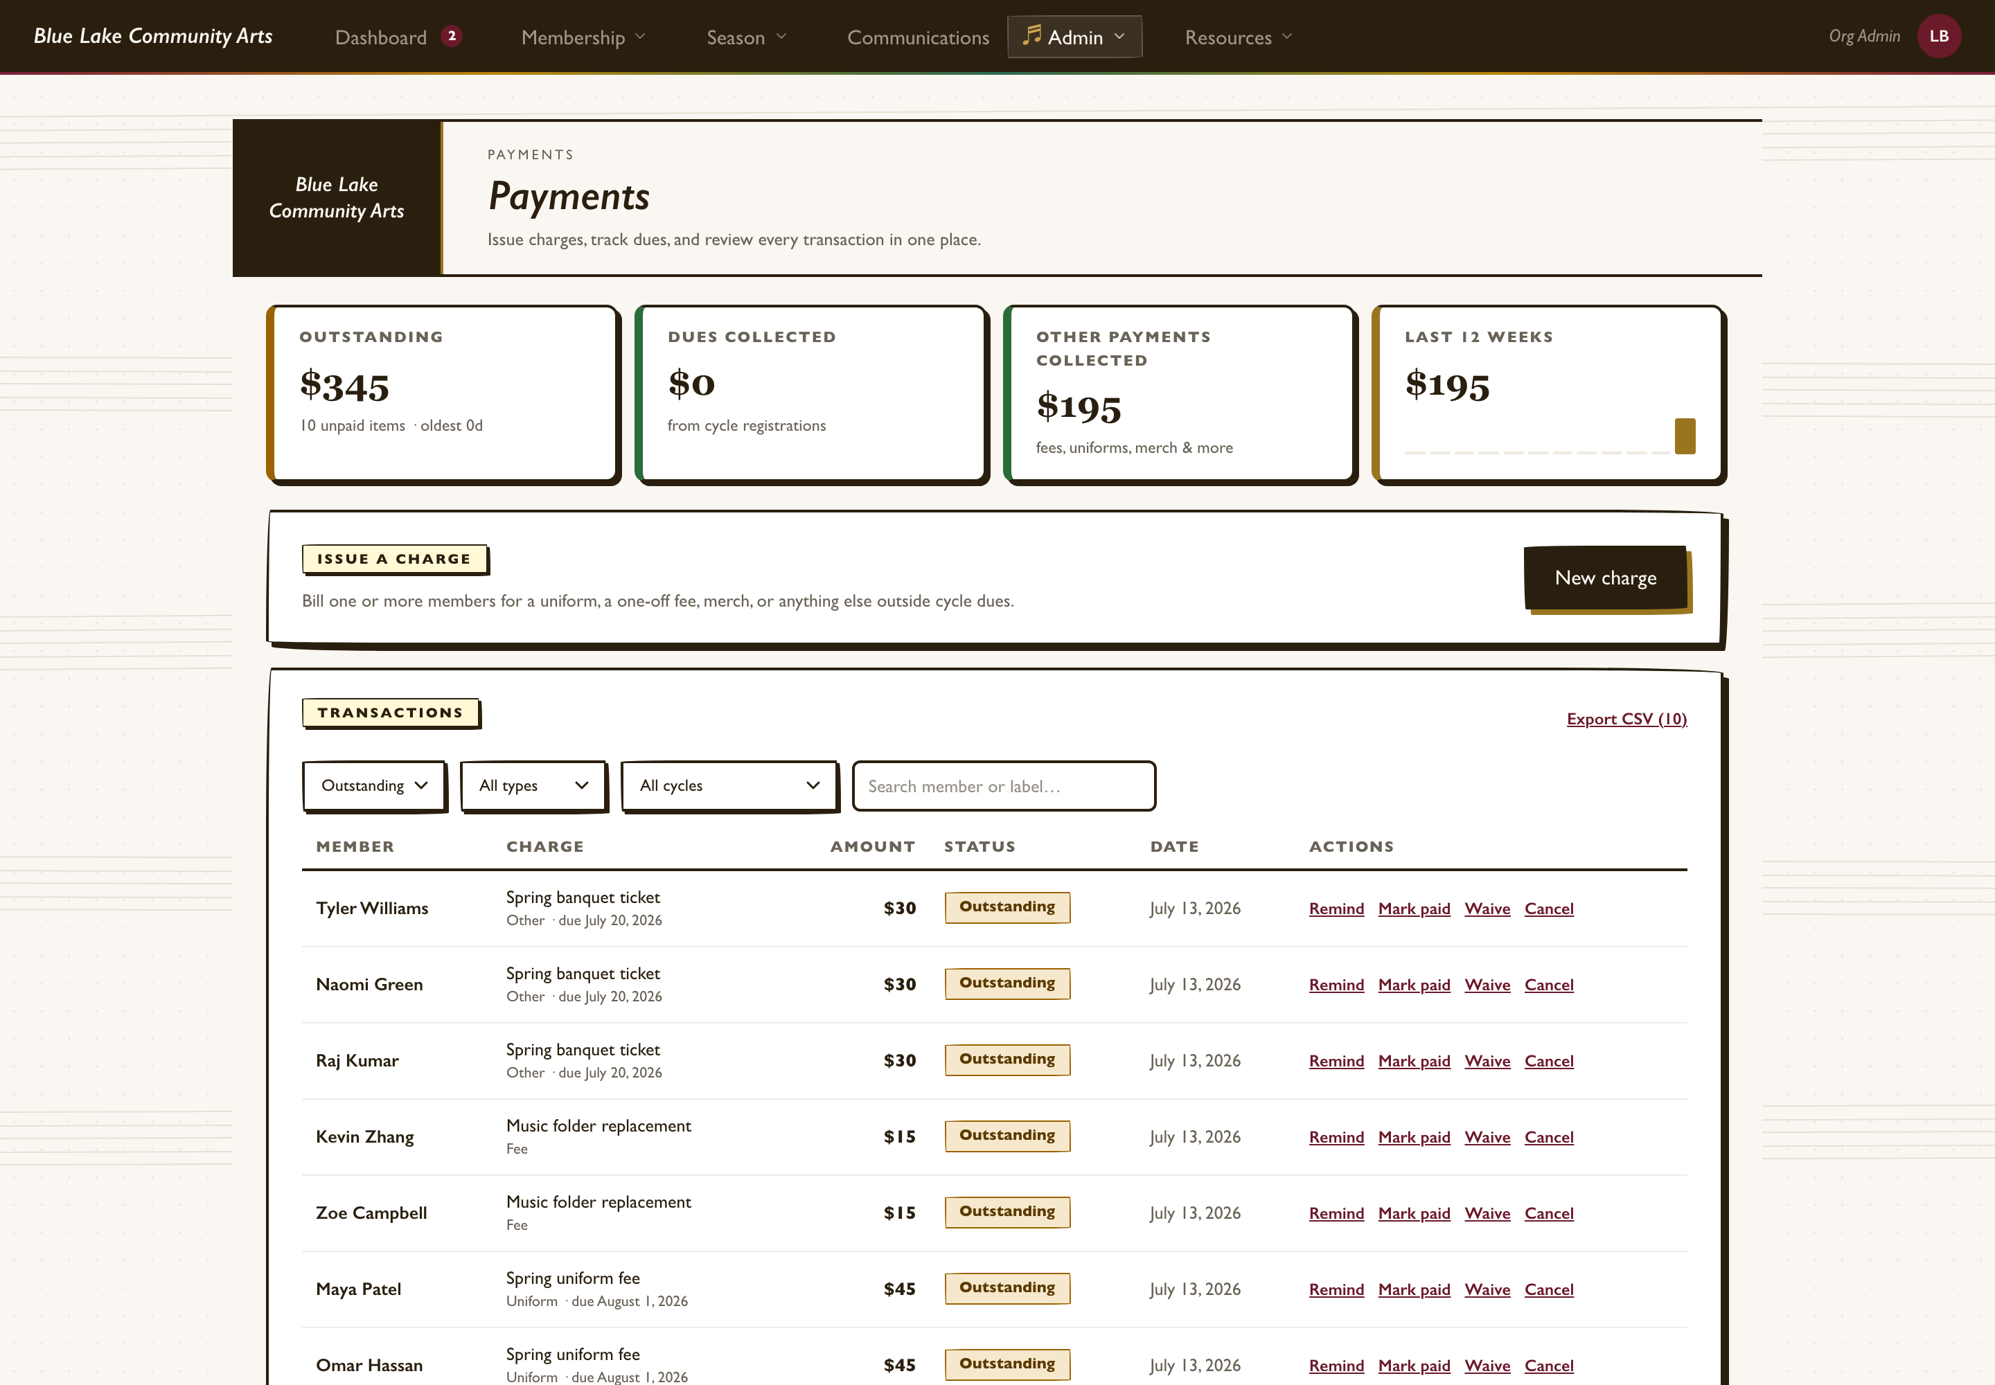
Task: Click the Date column header
Action: coord(1173,847)
